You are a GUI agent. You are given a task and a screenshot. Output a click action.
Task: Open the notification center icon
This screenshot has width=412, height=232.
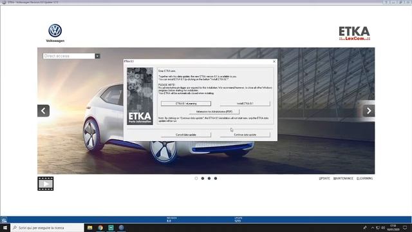[x=405, y=227]
